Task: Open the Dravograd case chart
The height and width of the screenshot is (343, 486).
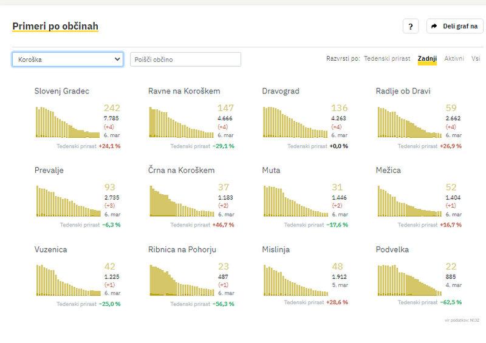Action: click(x=295, y=122)
